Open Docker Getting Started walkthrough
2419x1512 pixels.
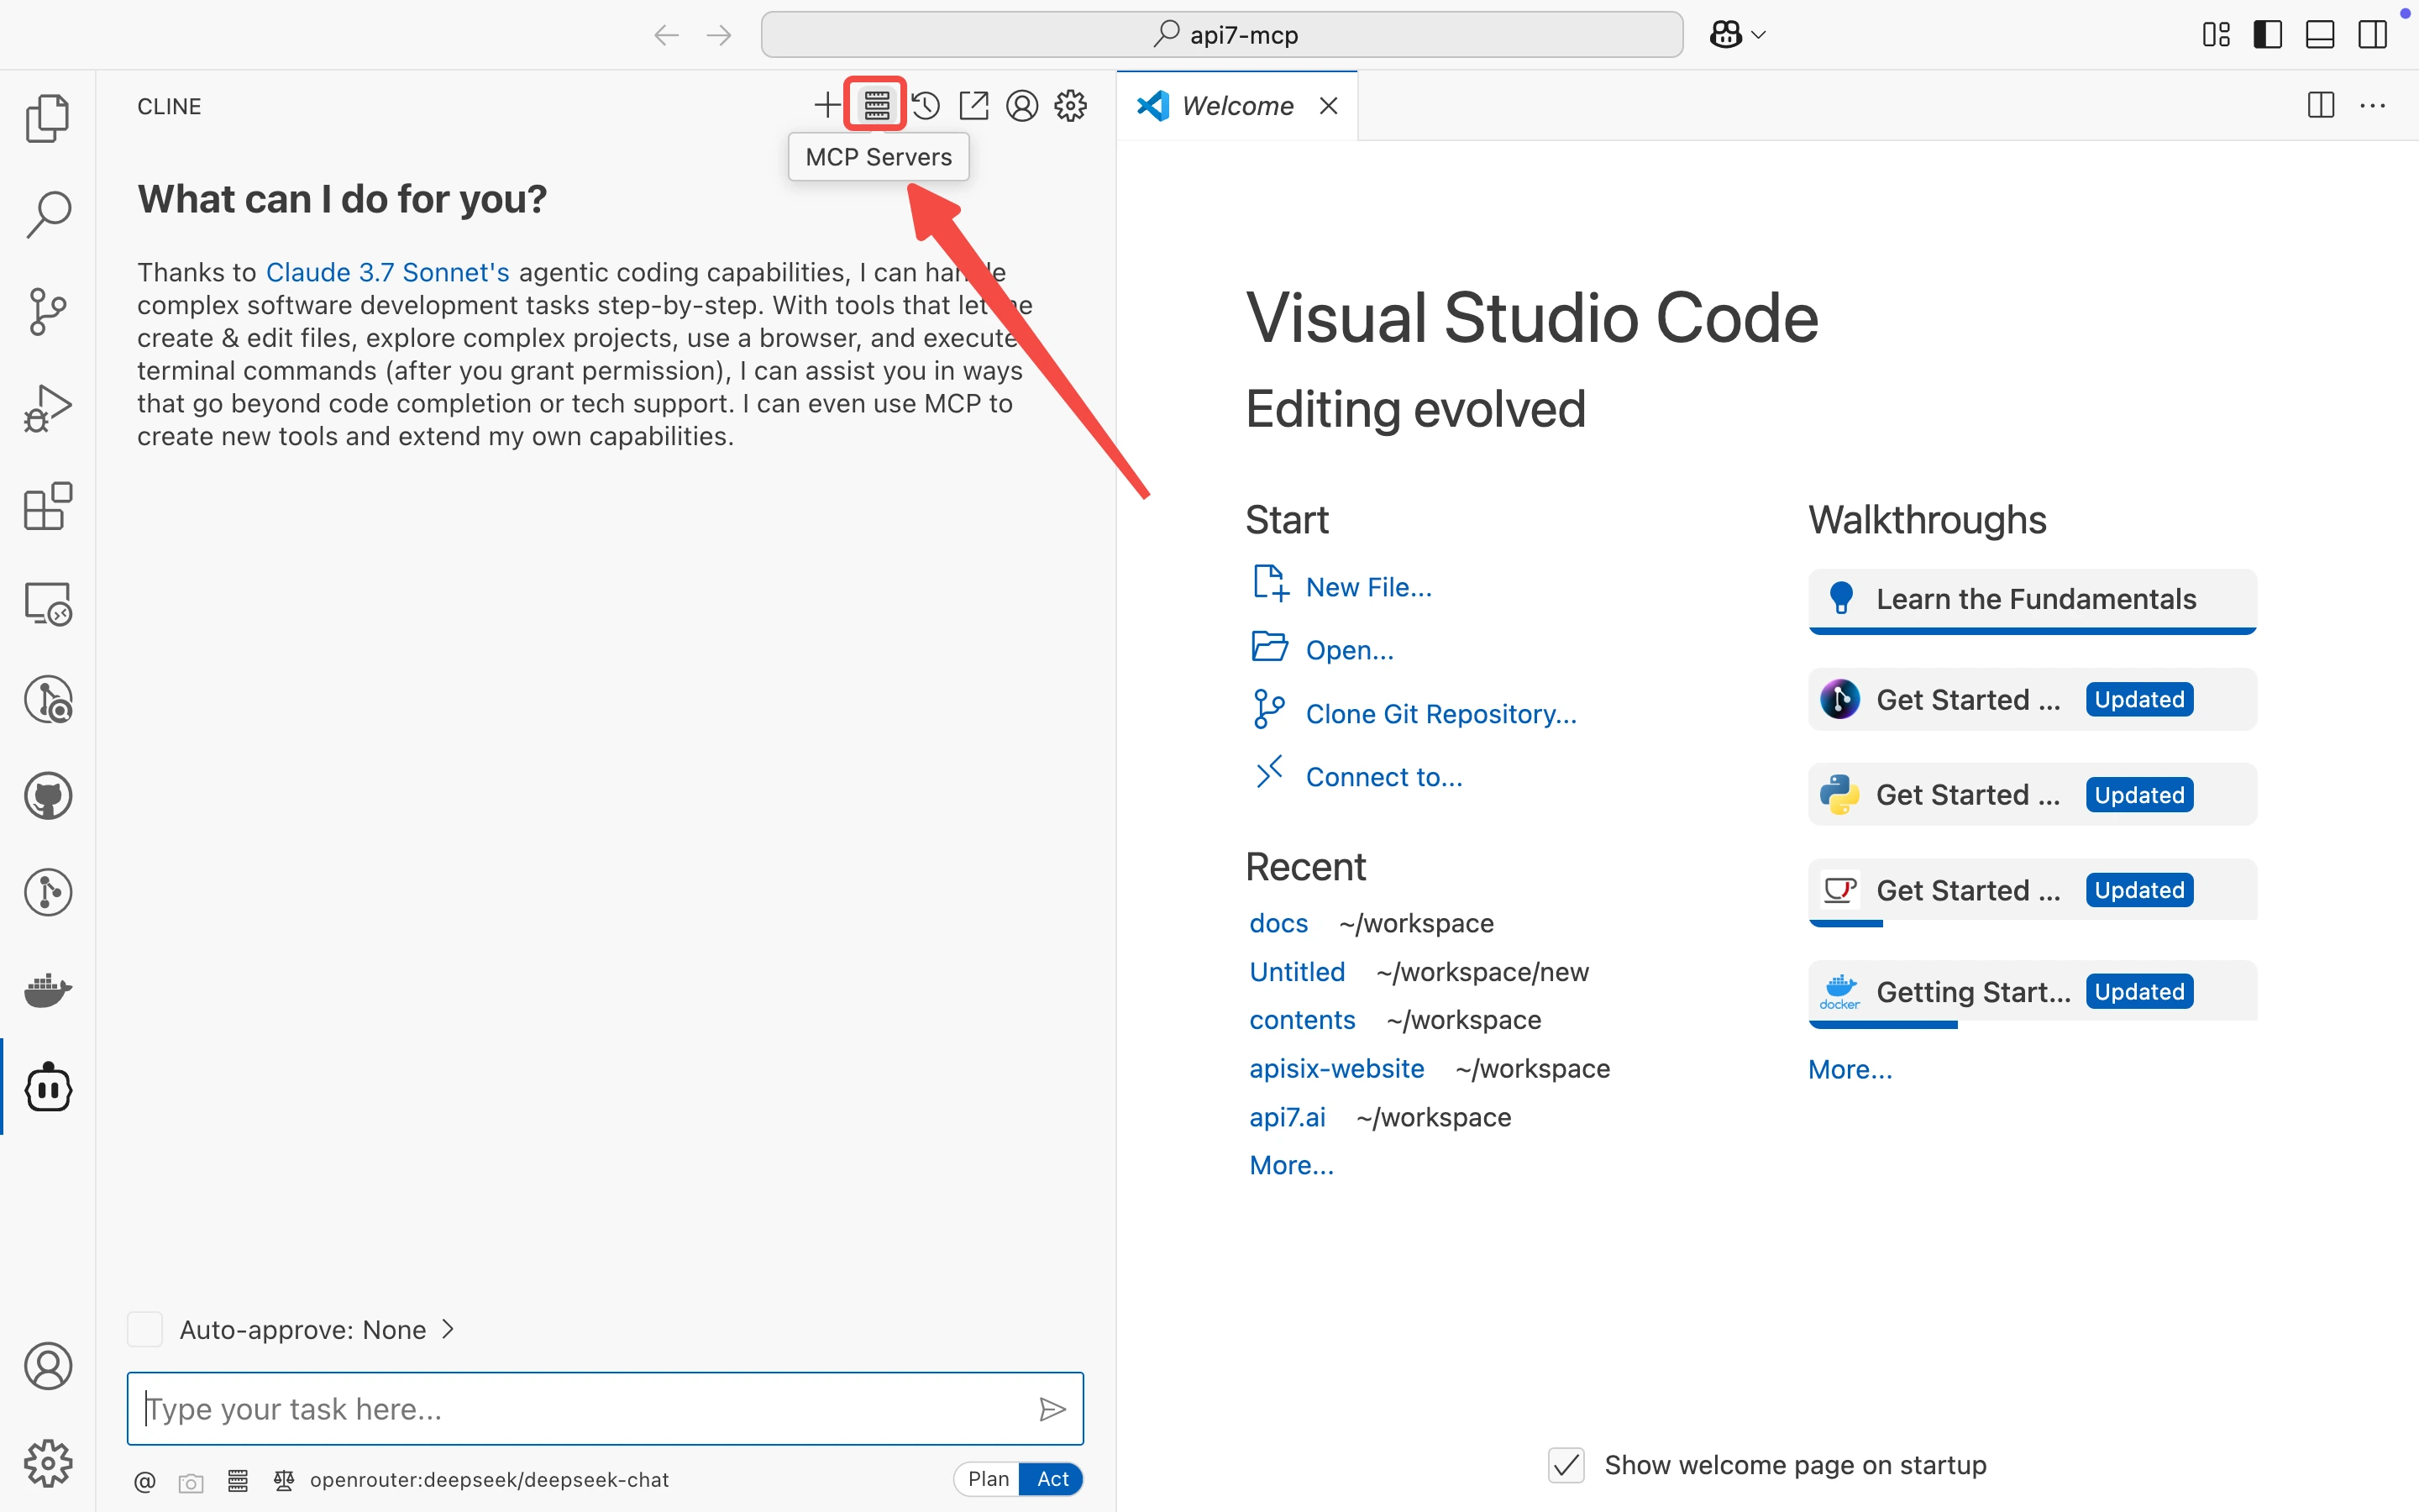2032,992
